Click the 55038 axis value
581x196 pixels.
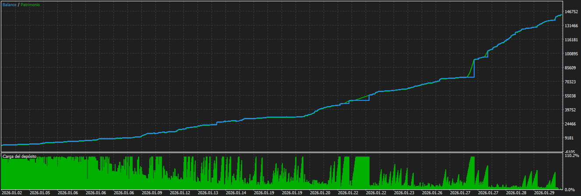tap(571, 96)
